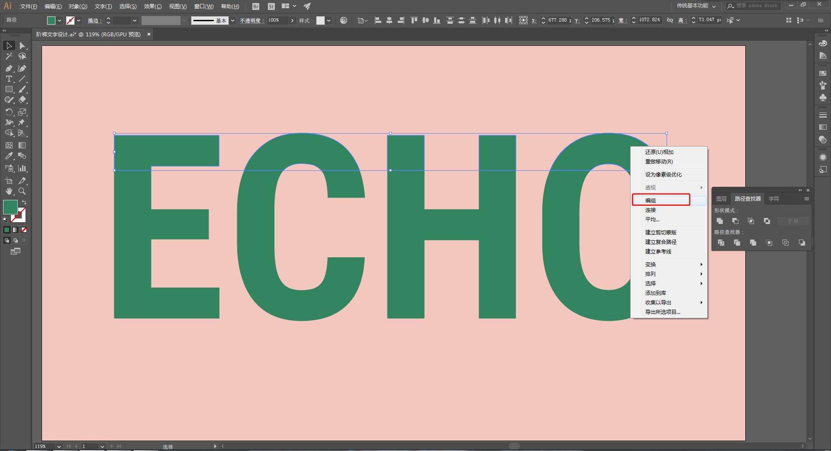Click the Intersect shape mode icon
The height and width of the screenshot is (451, 831).
(x=751, y=221)
